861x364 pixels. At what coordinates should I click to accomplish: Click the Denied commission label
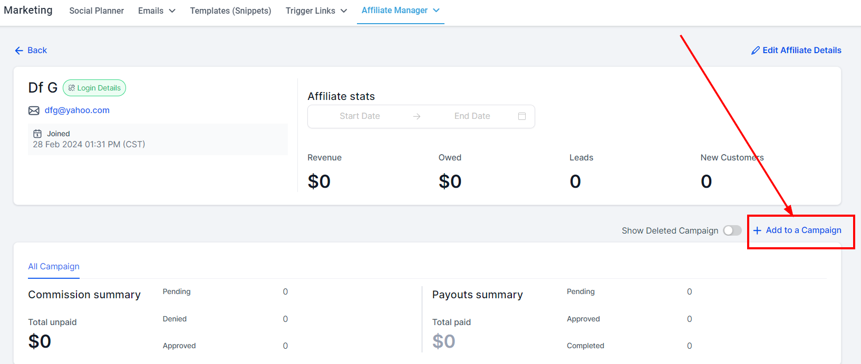175,319
